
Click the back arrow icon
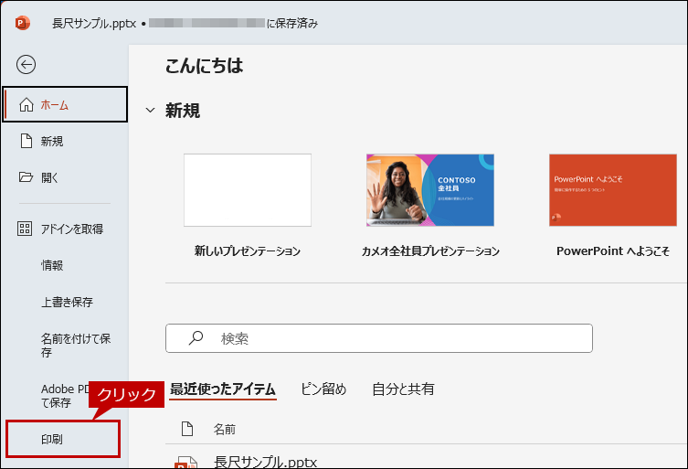tap(26, 64)
